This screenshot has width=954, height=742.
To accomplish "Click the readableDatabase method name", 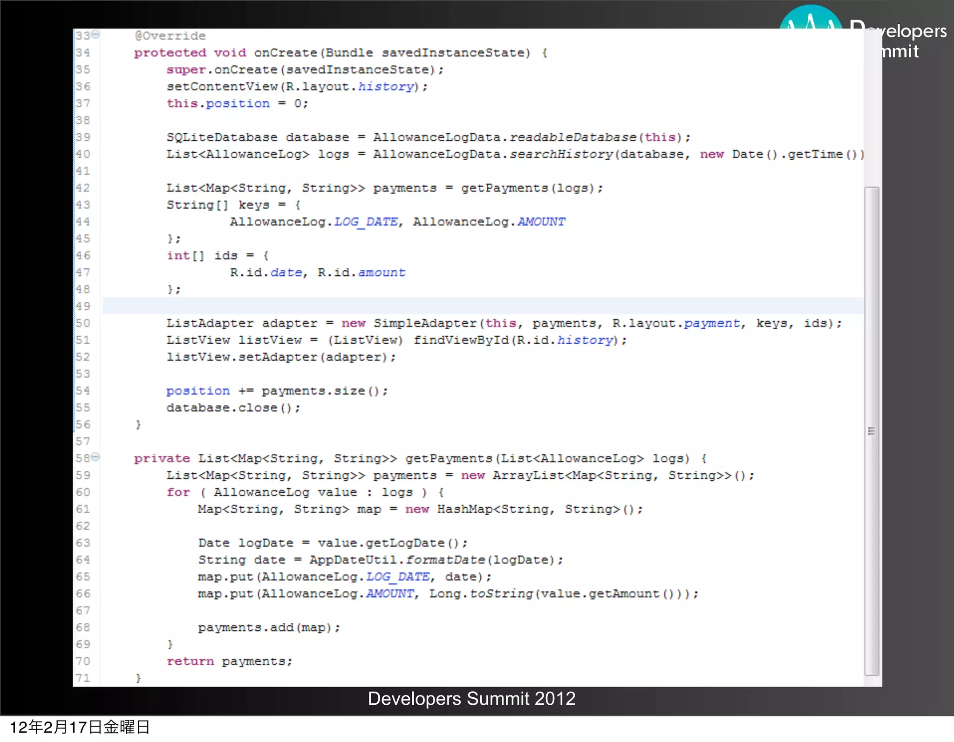I will click(573, 137).
